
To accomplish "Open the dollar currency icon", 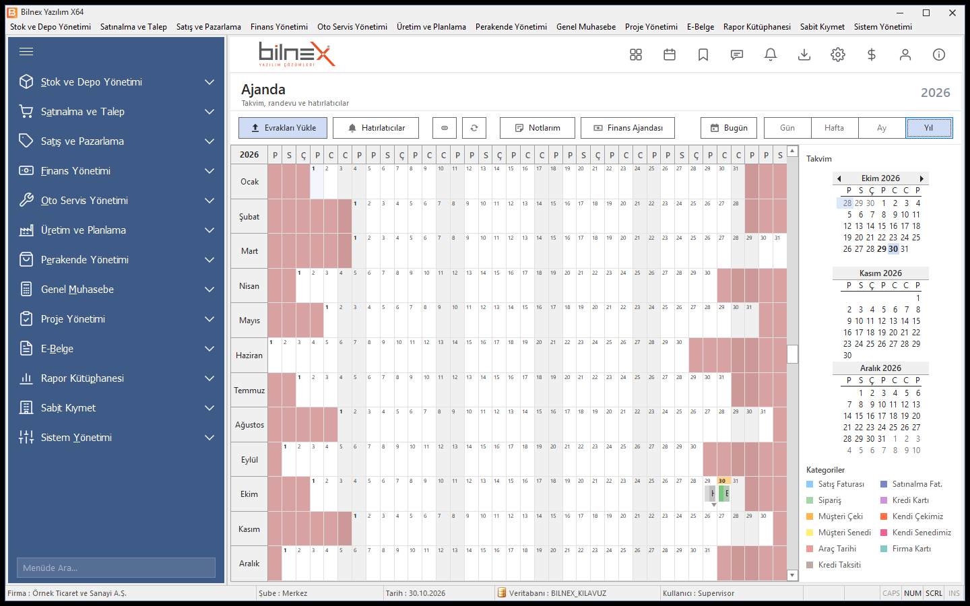I will (x=872, y=55).
